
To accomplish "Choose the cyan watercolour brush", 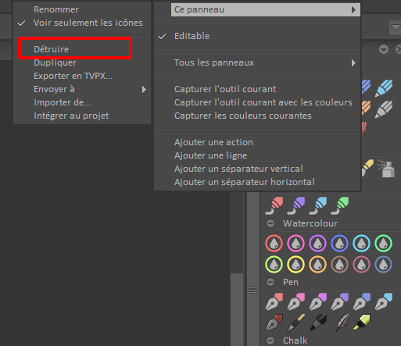I will [362, 243].
